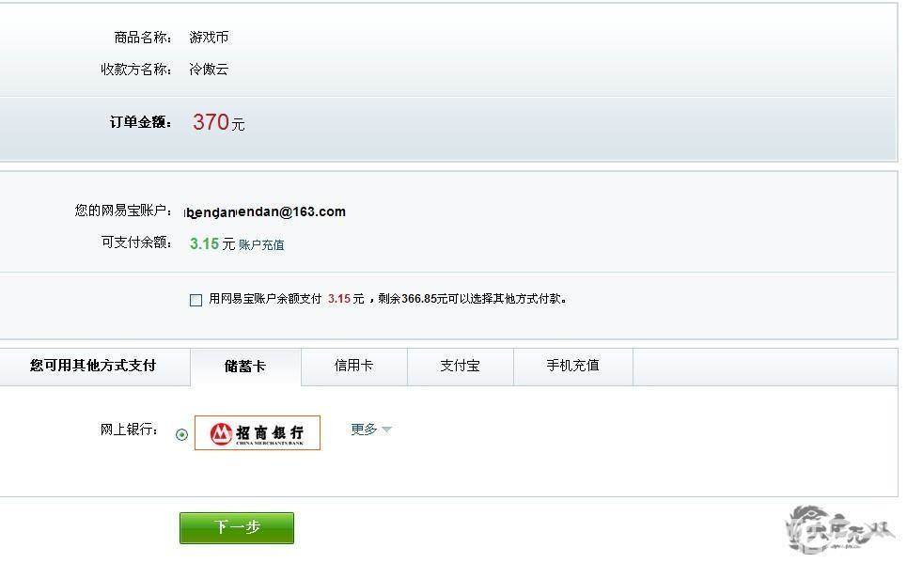
Task: Click the 163.com account email text
Action: [x=265, y=211]
